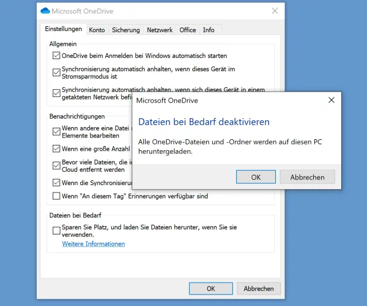
Task: Click Abbrechen in the confirmation dialog
Action: click(x=307, y=177)
